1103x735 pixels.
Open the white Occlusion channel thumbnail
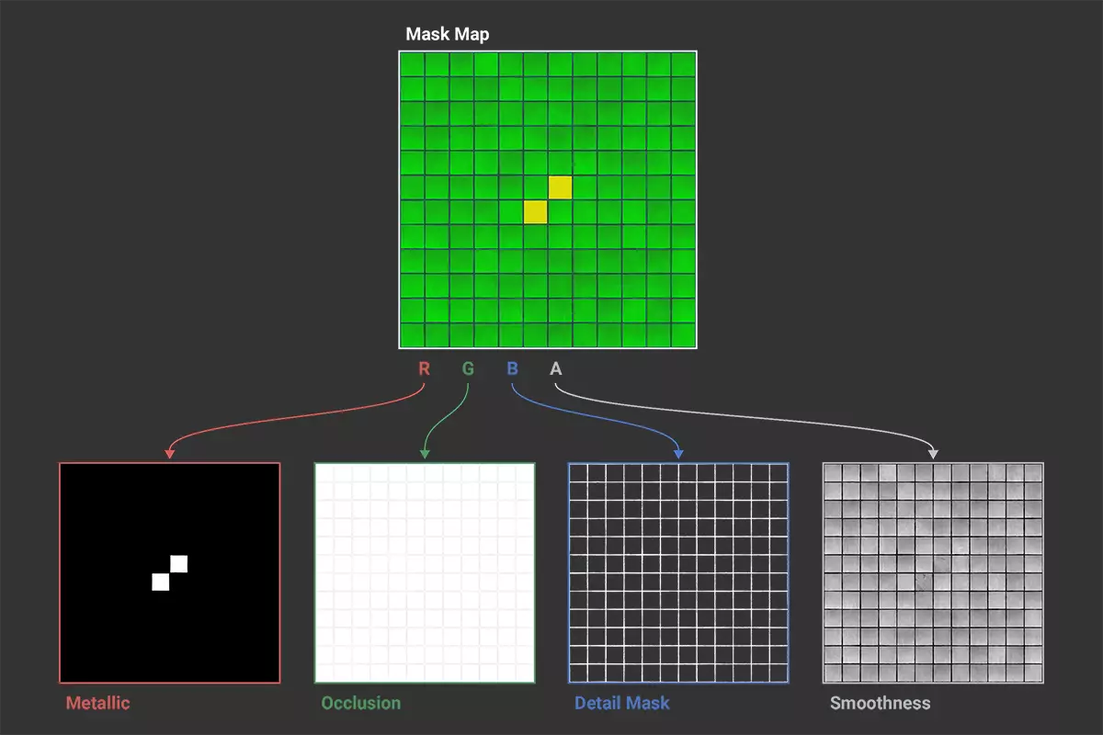point(425,572)
